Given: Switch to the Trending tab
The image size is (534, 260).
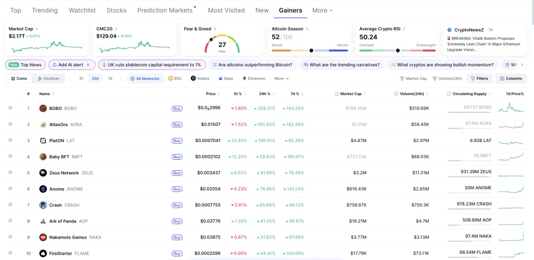Looking at the screenshot, I should (x=45, y=10).
